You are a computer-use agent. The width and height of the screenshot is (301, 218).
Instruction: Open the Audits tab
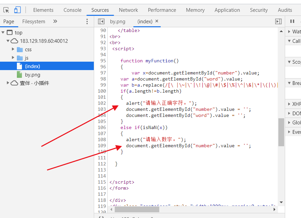[285, 10]
